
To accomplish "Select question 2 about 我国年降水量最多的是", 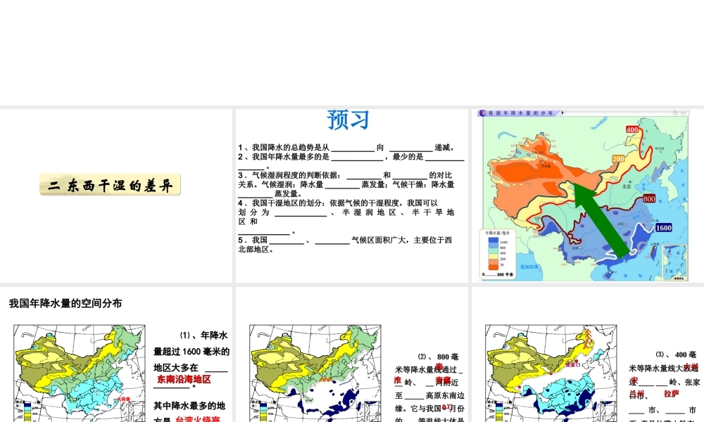I will tap(351, 161).
